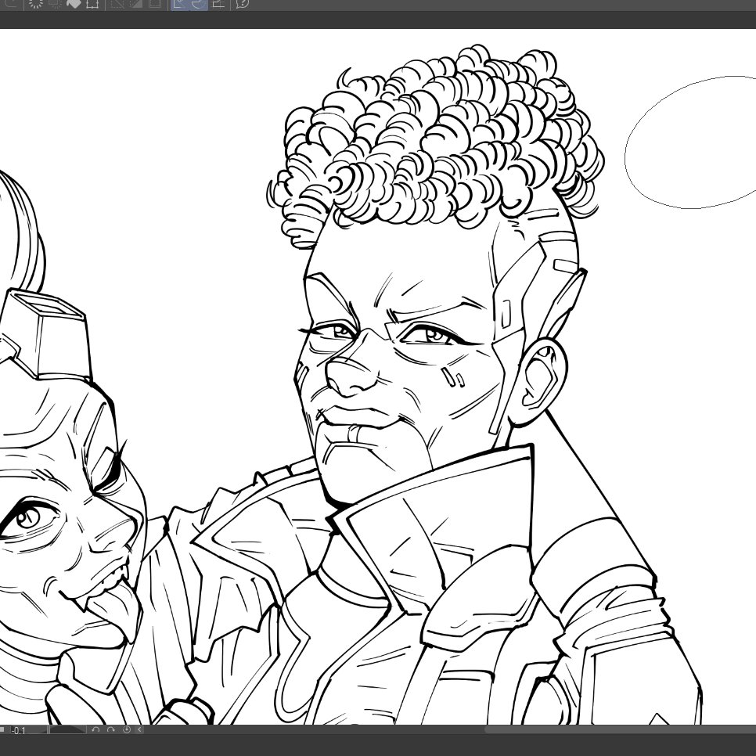The image size is (756, 756).
Task: Toggle Snap to Special Ruler icon
Action: click(x=198, y=5)
